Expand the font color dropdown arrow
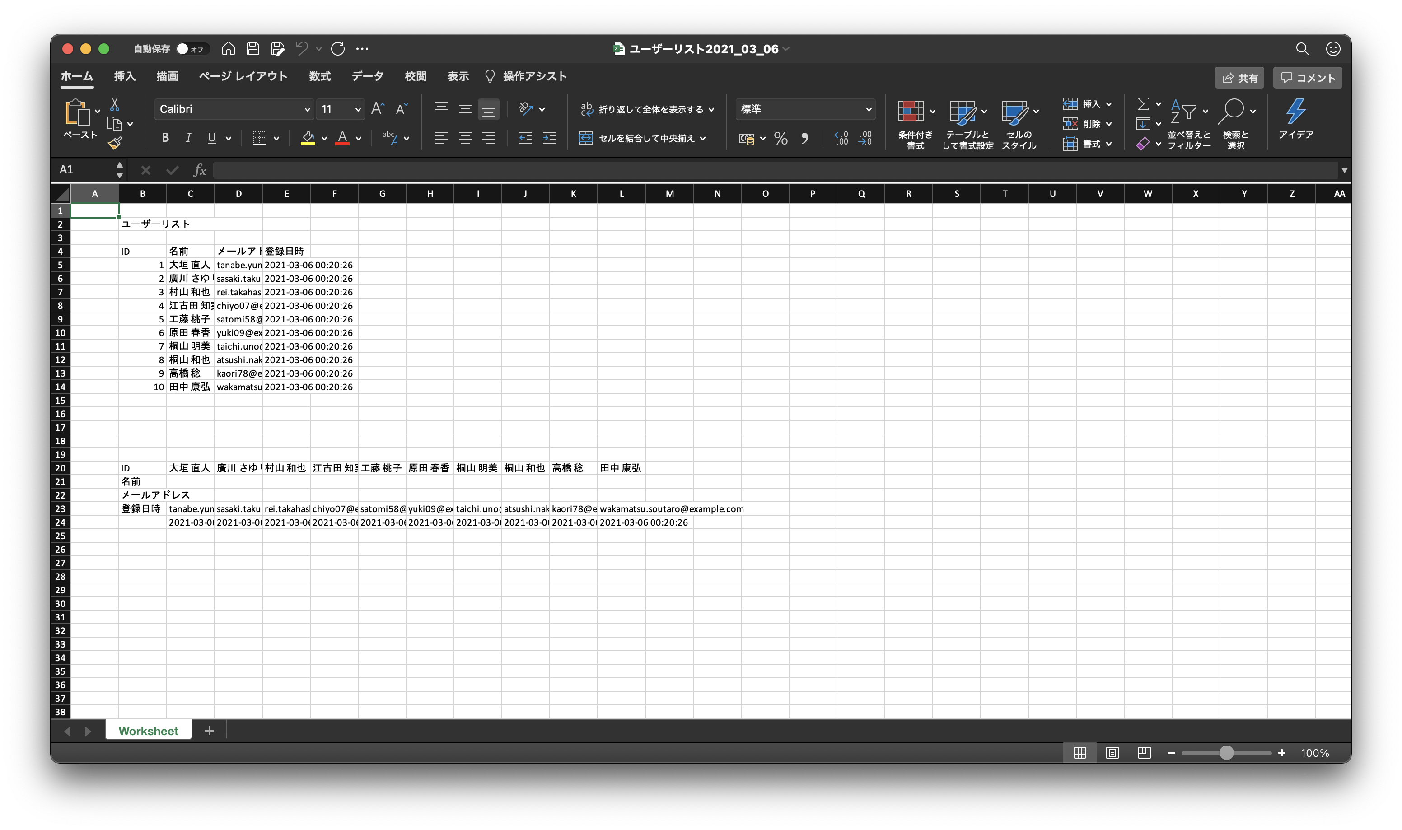 coord(359,139)
